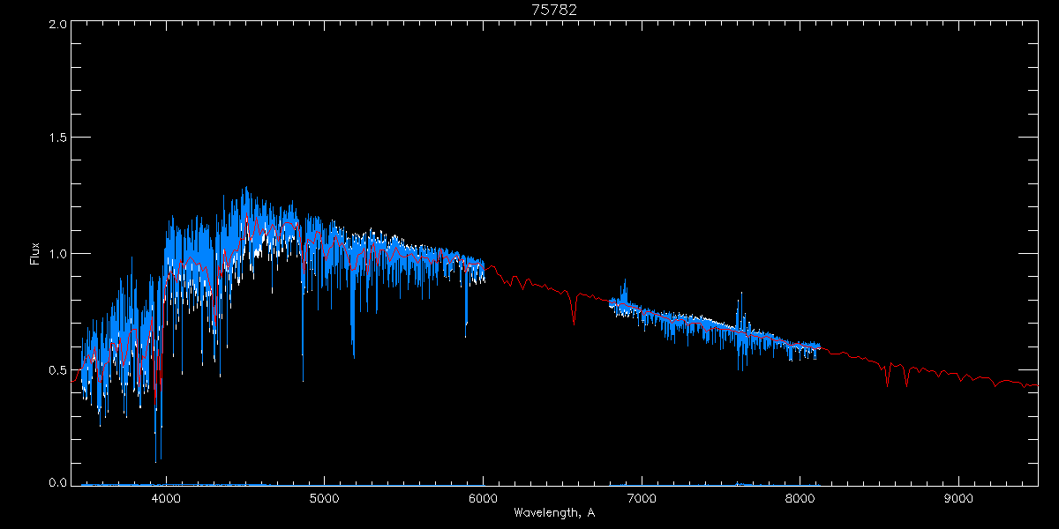The height and width of the screenshot is (529, 1059).
Task: Click the 0.0 tick label on Flux axis
Action: (x=56, y=482)
